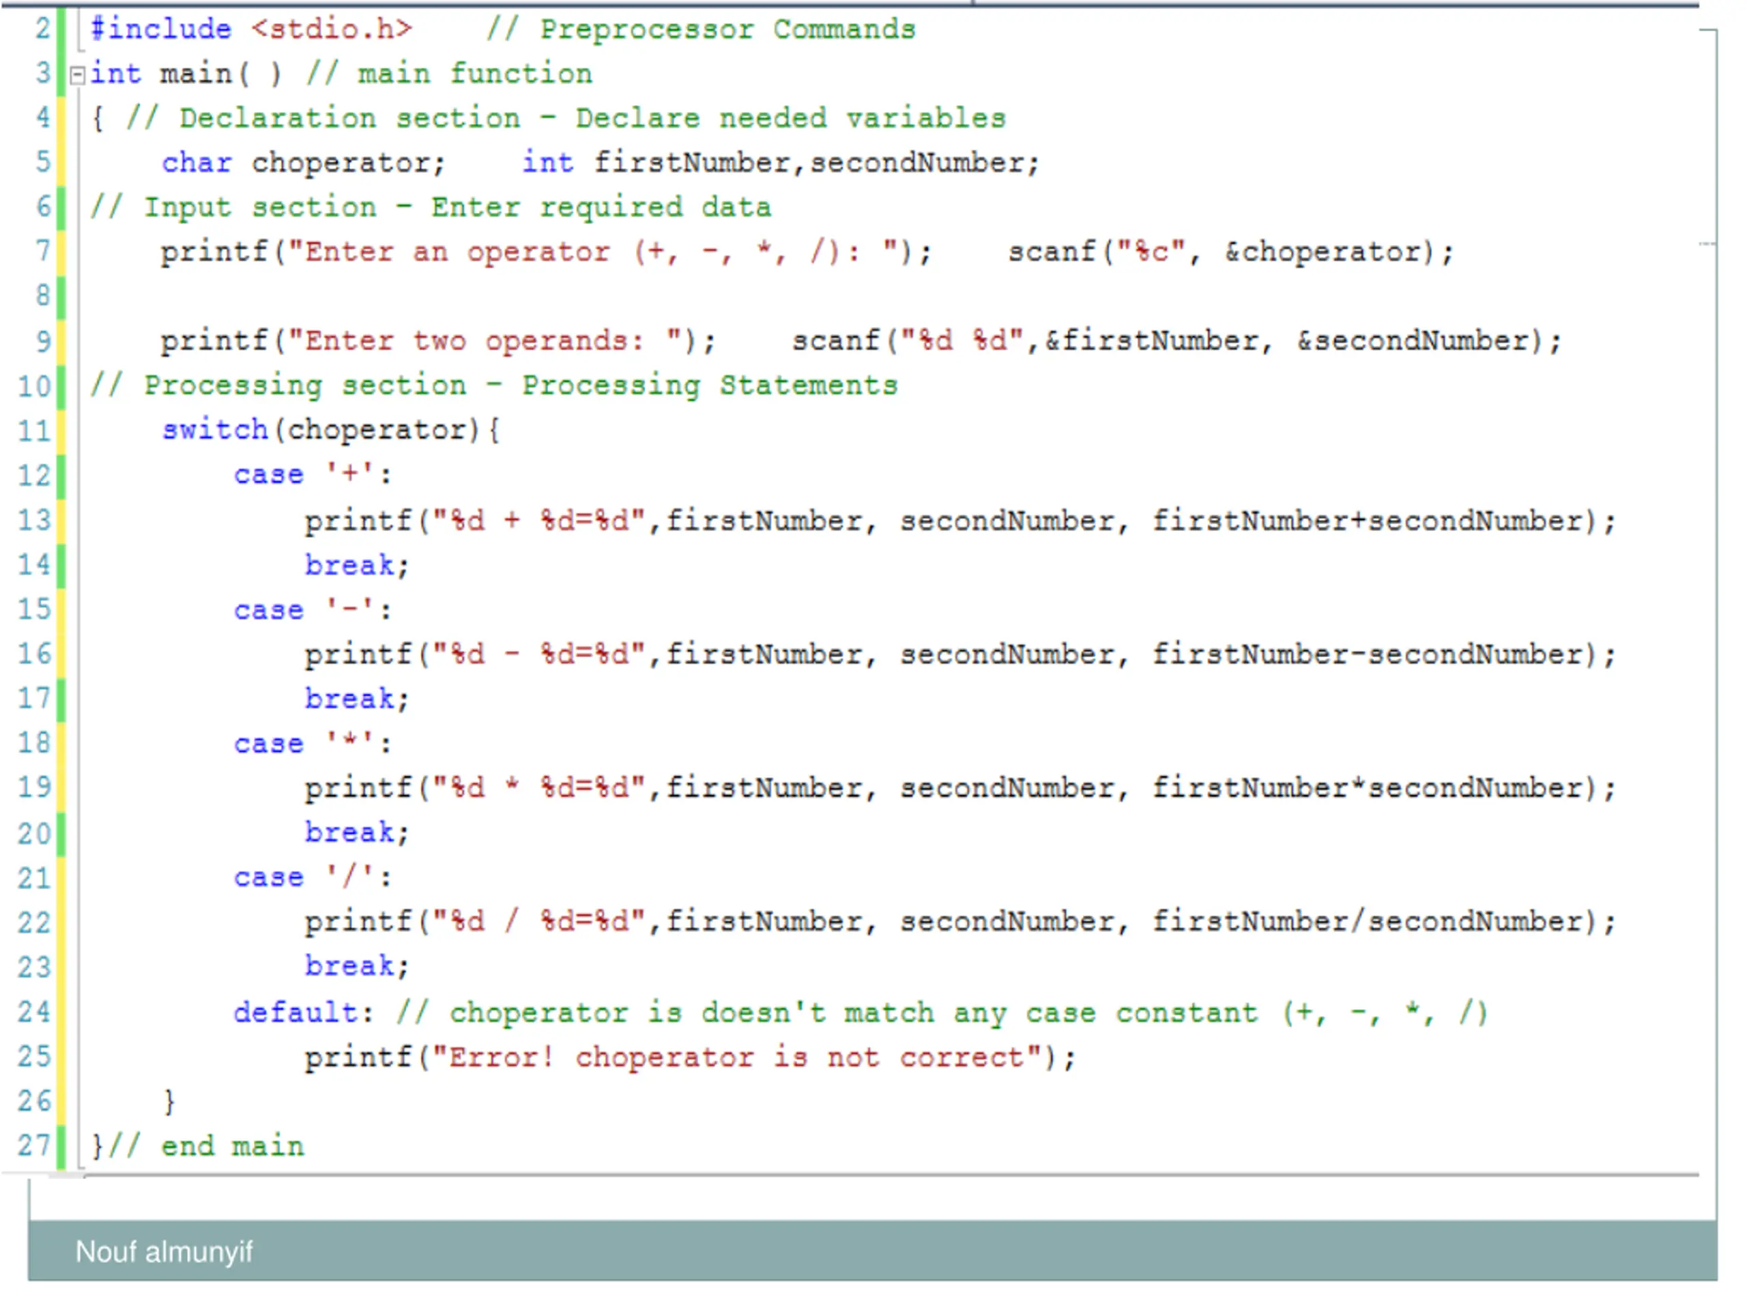The height and width of the screenshot is (1310, 1747).
Task: Click 'firstNumber-secondNumber' expression
Action: [x=1368, y=654]
